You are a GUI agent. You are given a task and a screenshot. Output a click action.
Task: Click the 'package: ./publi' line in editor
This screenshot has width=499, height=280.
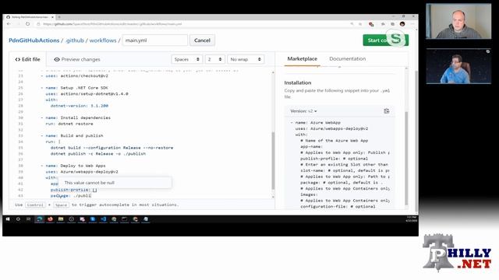71,196
